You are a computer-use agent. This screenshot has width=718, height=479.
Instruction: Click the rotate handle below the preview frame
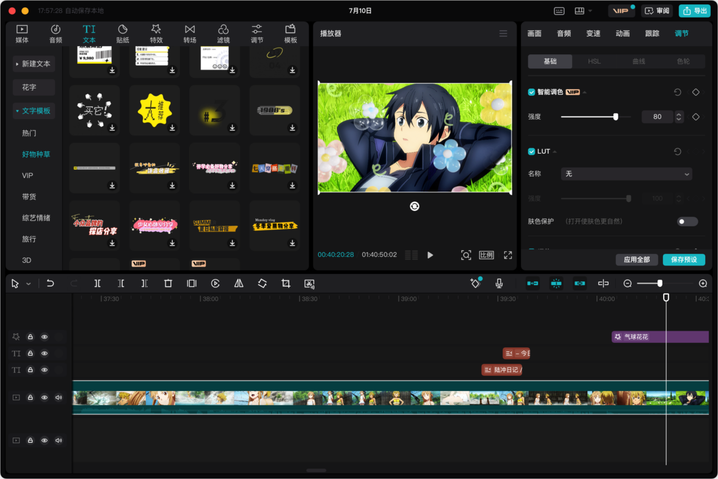pyautogui.click(x=415, y=206)
